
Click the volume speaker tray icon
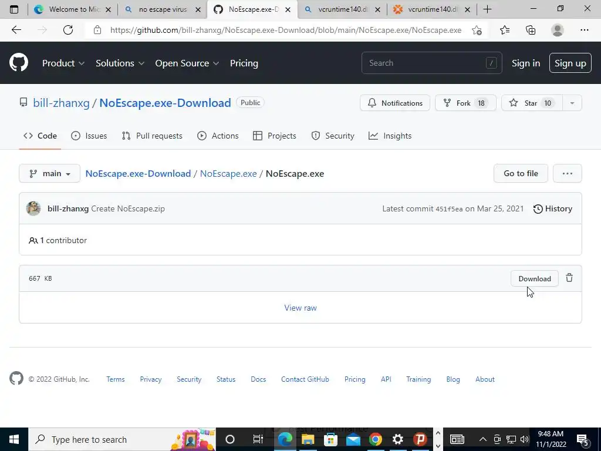point(524,439)
